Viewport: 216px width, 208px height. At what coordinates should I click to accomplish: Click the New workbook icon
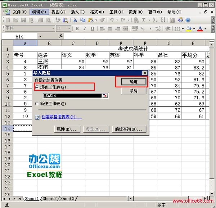tap(8, 20)
